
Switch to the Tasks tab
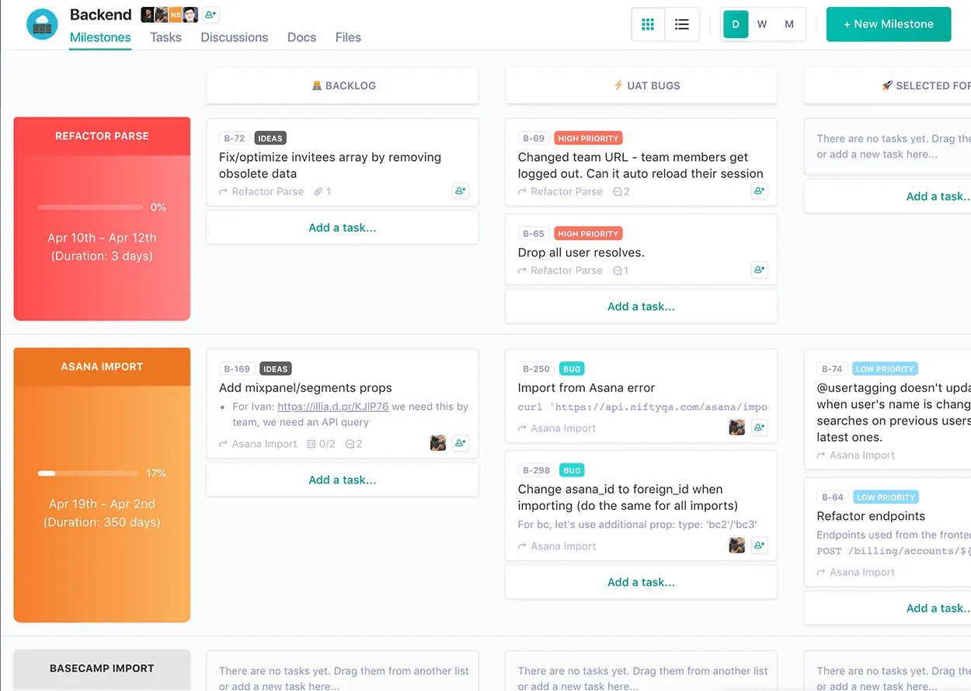coord(165,37)
